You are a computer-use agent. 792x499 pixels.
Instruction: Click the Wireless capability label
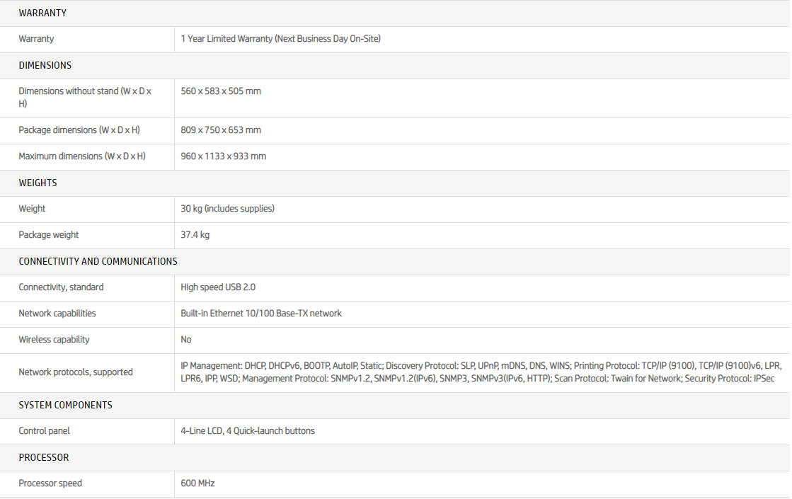pyautogui.click(x=54, y=340)
